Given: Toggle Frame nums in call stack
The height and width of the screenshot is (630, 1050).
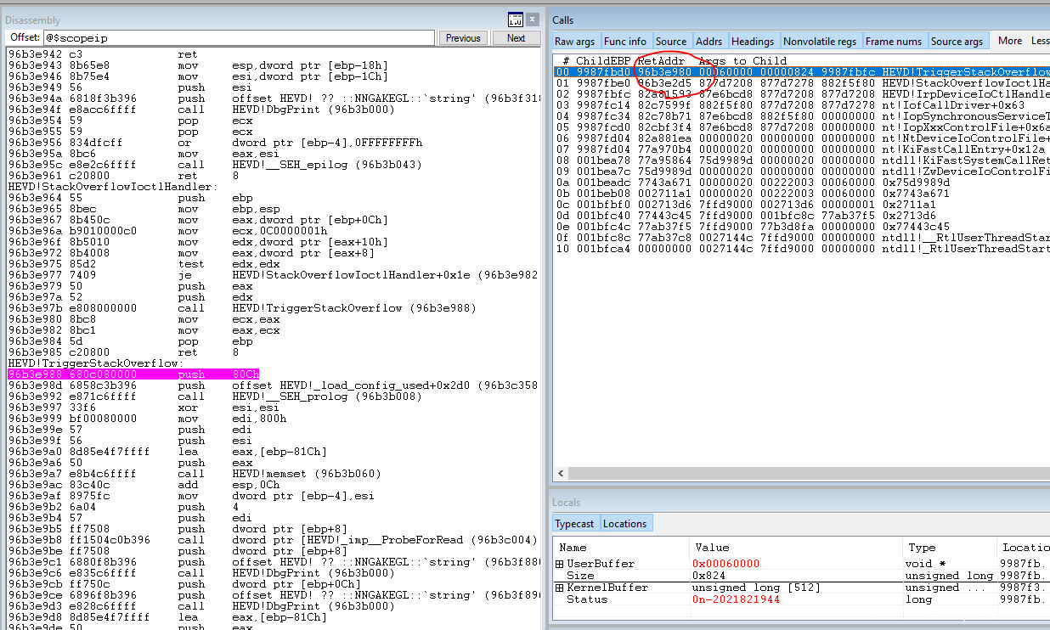Looking at the screenshot, I should pos(894,42).
